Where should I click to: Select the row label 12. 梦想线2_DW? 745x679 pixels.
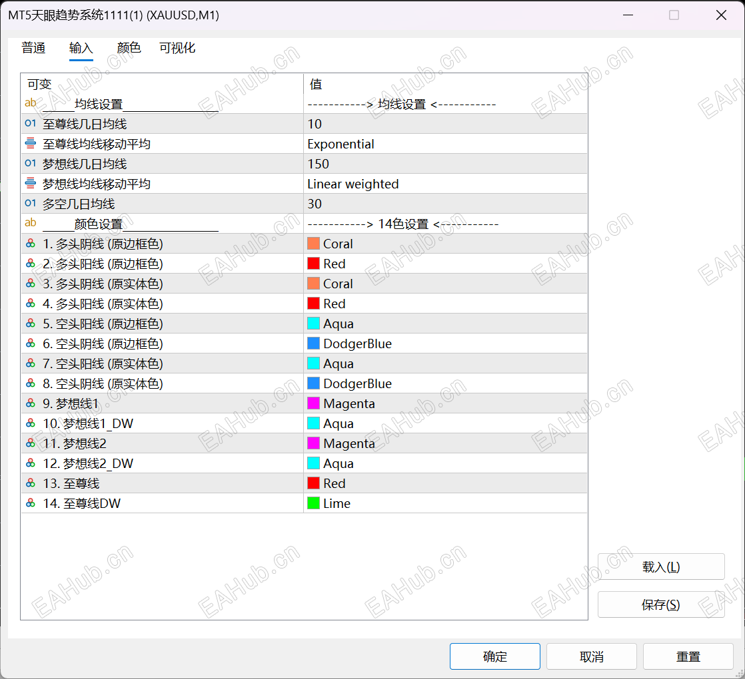(x=88, y=463)
